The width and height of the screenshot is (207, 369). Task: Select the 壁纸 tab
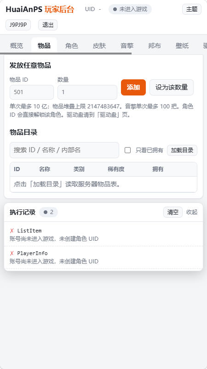pyautogui.click(x=182, y=46)
